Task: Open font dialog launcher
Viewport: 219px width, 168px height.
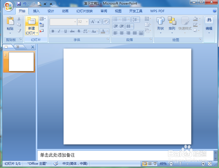Action: pyautogui.click(x=108, y=39)
